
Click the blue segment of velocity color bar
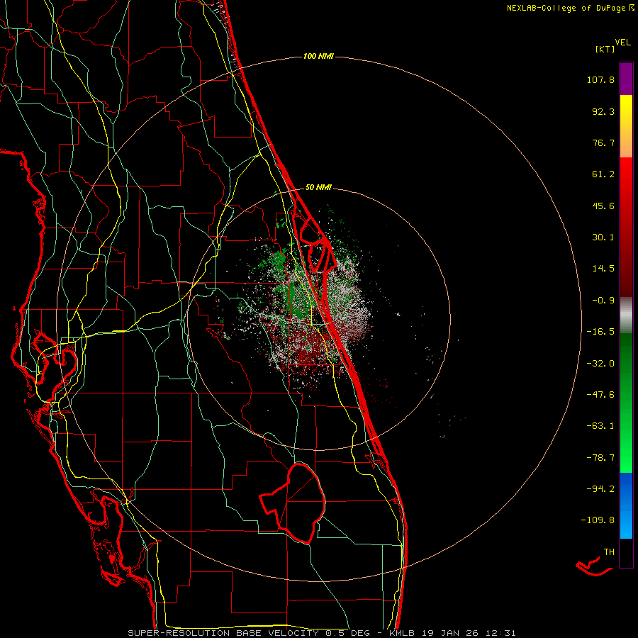coord(626,505)
